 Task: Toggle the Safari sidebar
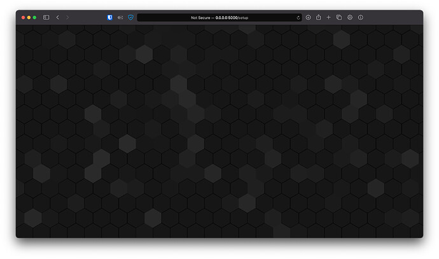click(x=46, y=17)
